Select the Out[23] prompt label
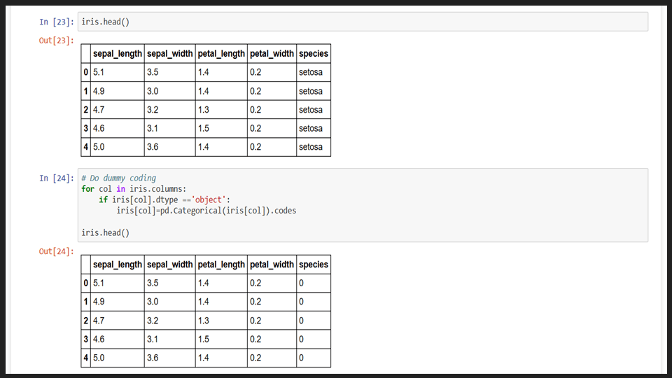 pos(57,41)
